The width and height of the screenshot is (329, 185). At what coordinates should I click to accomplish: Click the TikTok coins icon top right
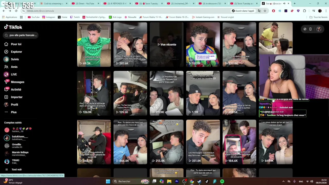coord(305,29)
